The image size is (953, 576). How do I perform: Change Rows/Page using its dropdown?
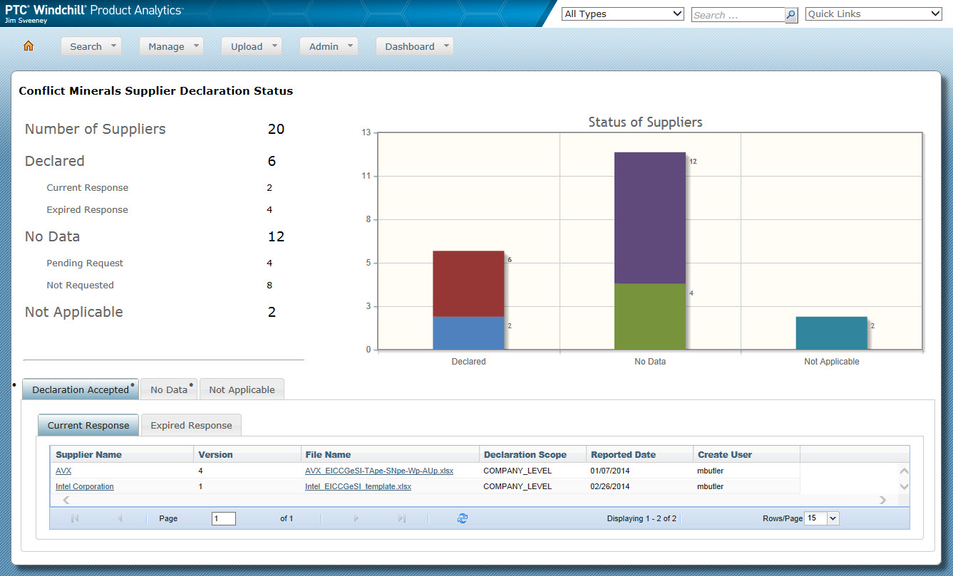point(833,518)
